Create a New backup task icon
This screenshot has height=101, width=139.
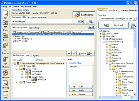tap(5, 13)
